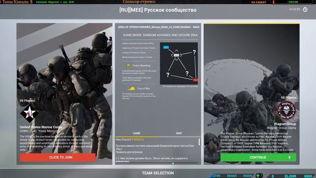316x178 pixels.
Task: Join the United States Marine Corps team
Action: [x=58, y=157]
